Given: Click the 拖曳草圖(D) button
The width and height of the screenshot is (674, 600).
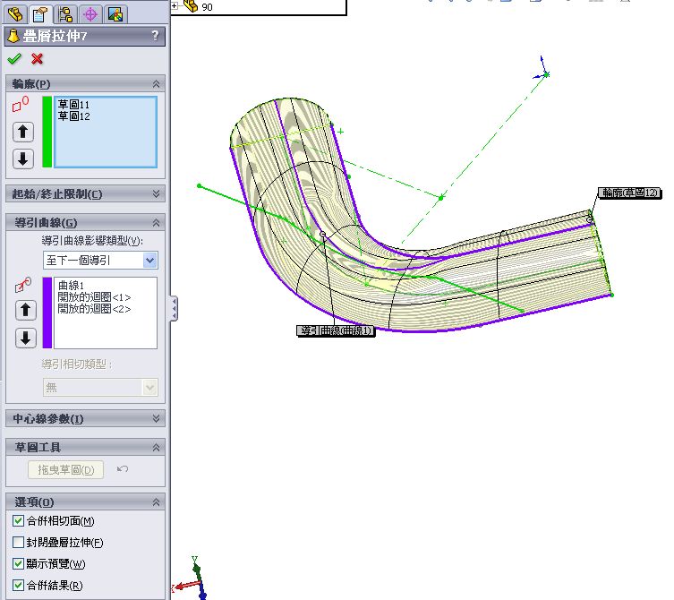Looking at the screenshot, I should (65, 469).
